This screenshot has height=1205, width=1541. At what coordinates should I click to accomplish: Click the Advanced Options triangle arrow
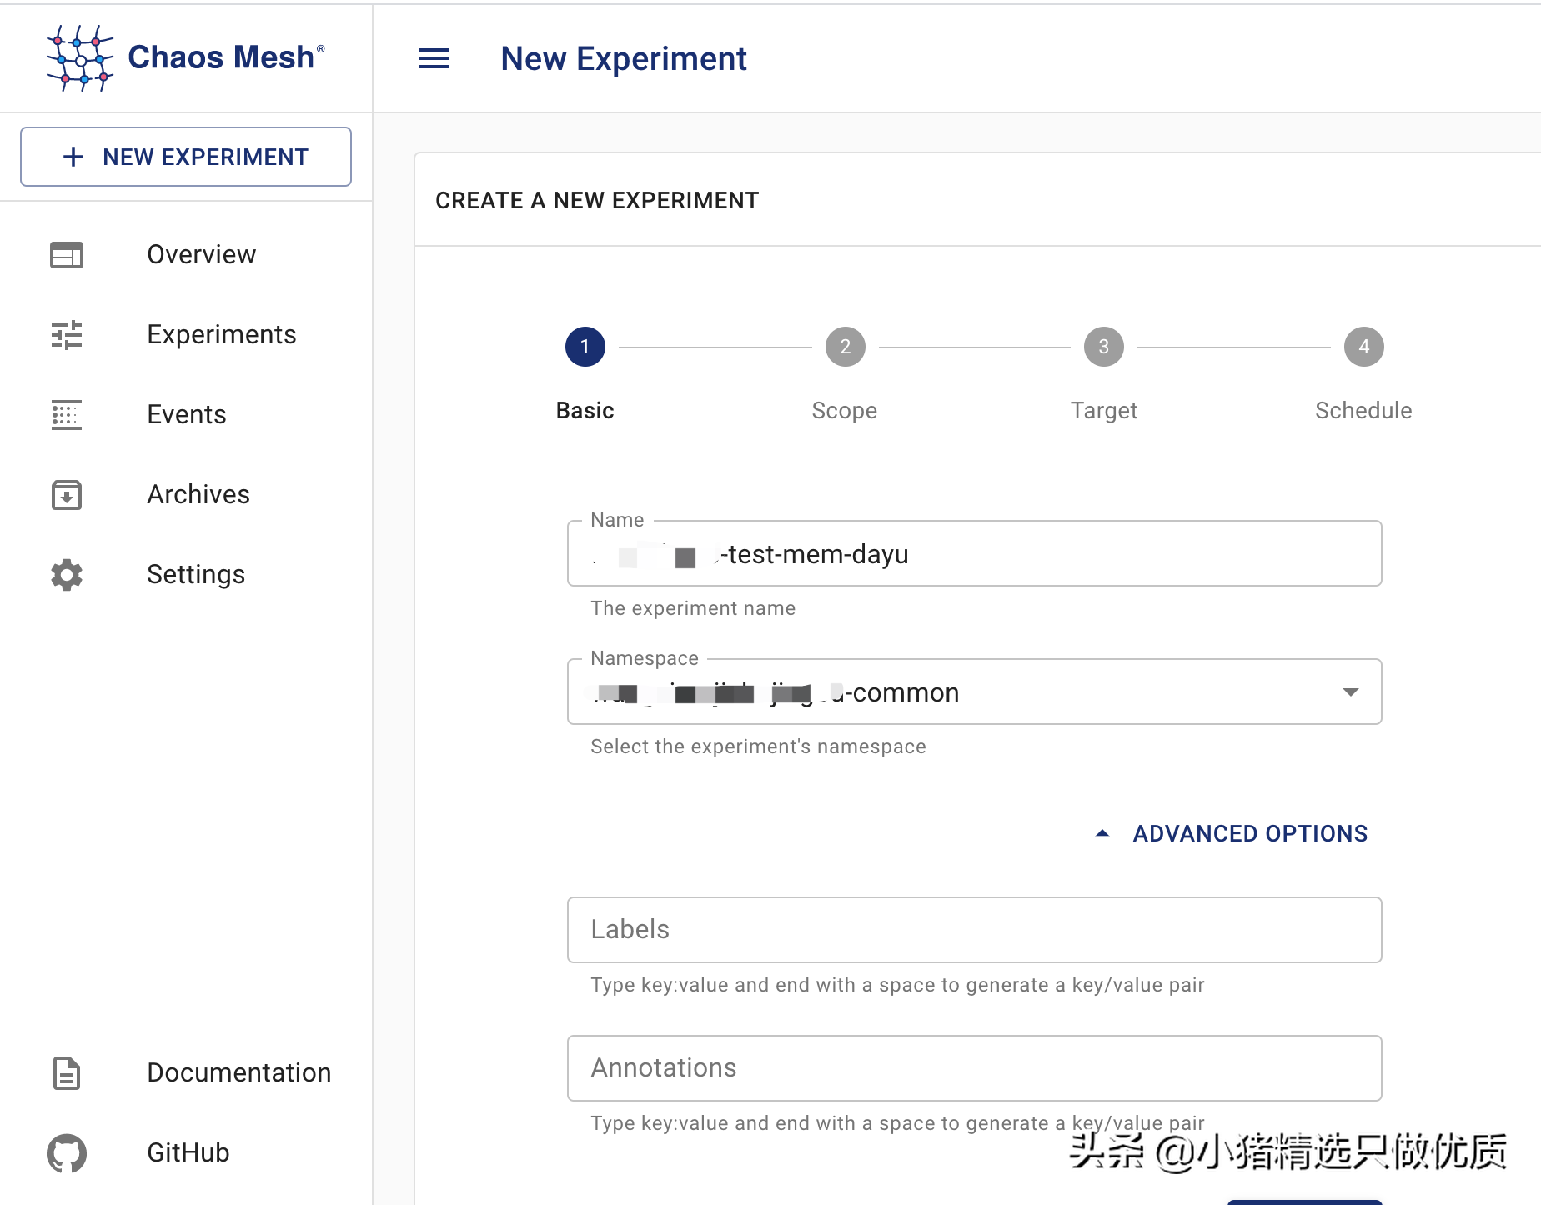click(x=1102, y=833)
